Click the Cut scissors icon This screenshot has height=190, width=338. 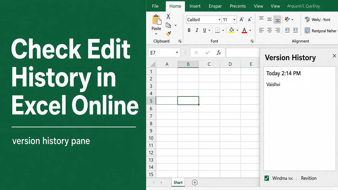pos(168,17)
